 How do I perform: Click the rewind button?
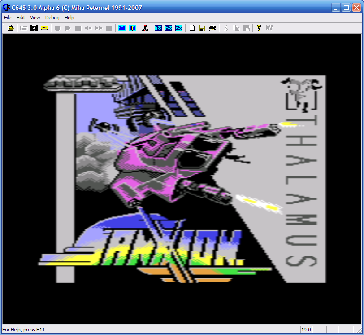tap(88, 28)
